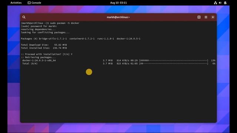Click the 13% progress value
The image size is (237, 133).
click(x=213, y=61)
